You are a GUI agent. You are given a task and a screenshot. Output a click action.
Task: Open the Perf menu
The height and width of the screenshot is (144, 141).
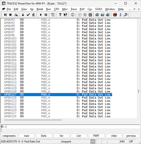82,9
